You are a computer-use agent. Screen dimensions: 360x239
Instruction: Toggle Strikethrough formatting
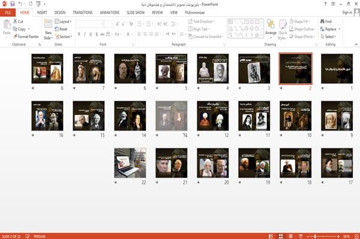(x=103, y=34)
